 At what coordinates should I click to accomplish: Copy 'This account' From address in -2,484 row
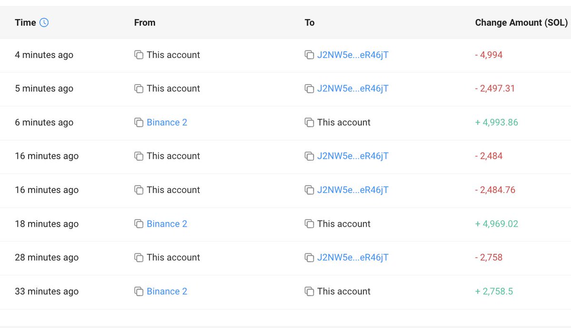pyautogui.click(x=138, y=156)
